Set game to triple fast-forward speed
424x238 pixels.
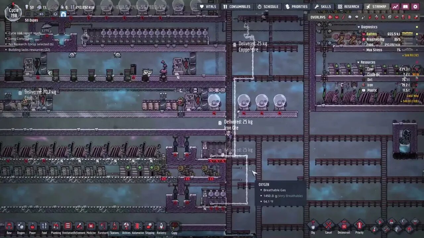[x=48, y=14]
